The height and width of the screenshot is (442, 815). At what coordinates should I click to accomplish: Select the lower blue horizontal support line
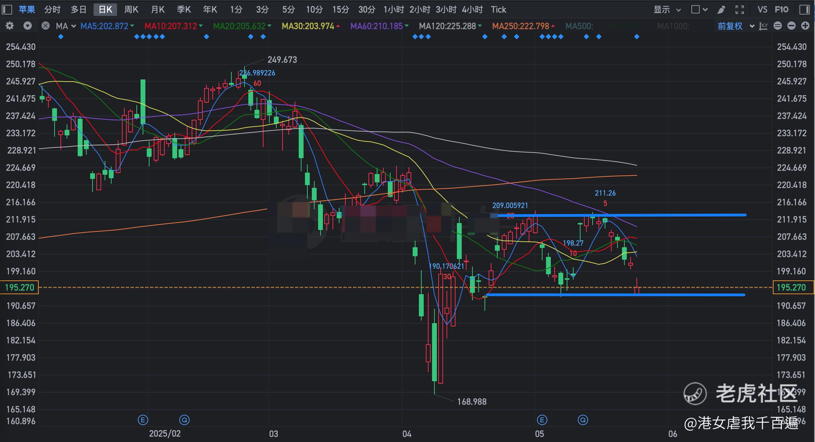click(x=615, y=295)
